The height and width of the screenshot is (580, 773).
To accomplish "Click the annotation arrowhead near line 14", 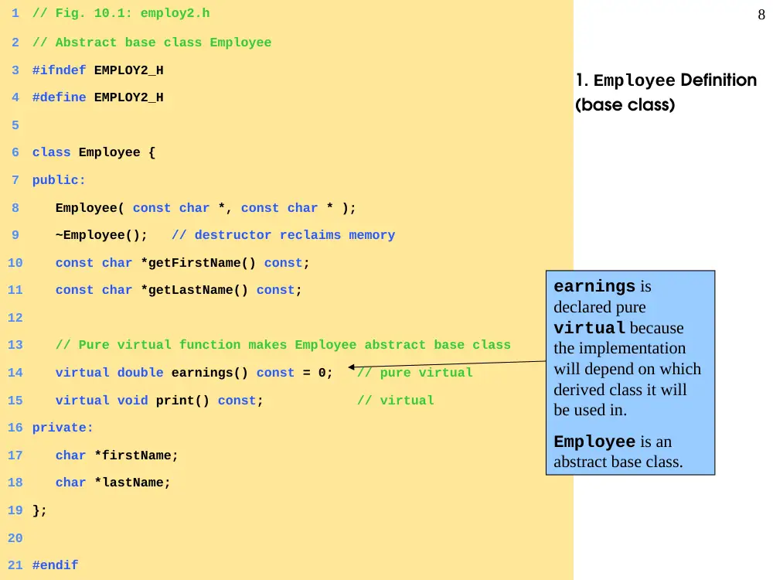I will tap(352, 367).
